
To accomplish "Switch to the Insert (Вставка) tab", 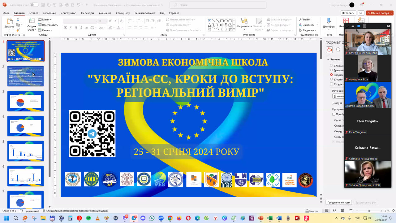I will pos(33,13).
